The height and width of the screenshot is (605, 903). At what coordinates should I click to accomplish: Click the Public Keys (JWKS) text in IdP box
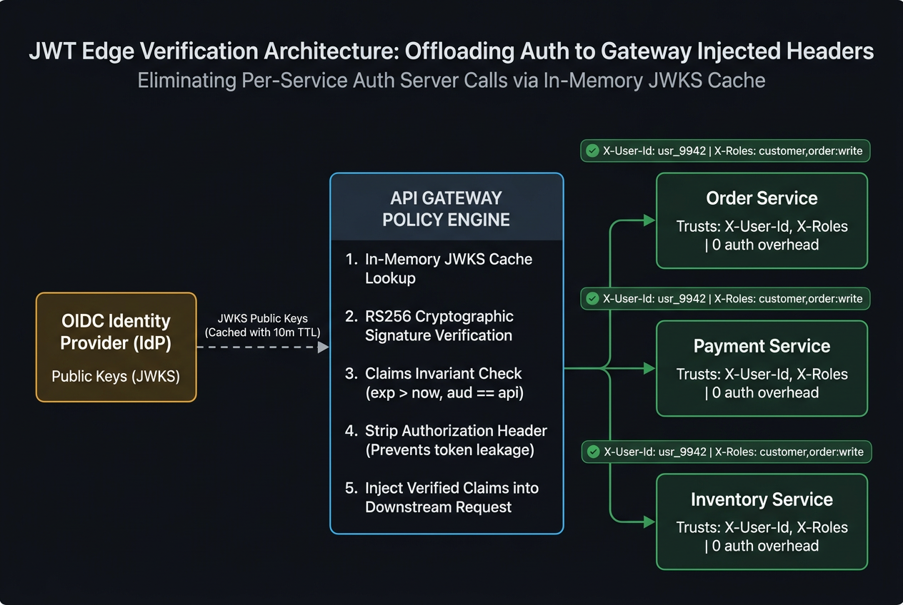(x=116, y=376)
